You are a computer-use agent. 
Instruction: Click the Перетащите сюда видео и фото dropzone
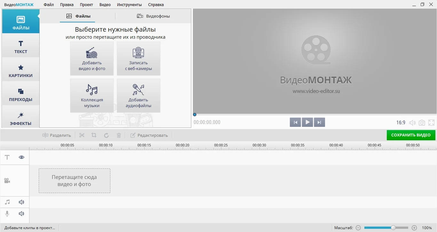[x=75, y=181]
